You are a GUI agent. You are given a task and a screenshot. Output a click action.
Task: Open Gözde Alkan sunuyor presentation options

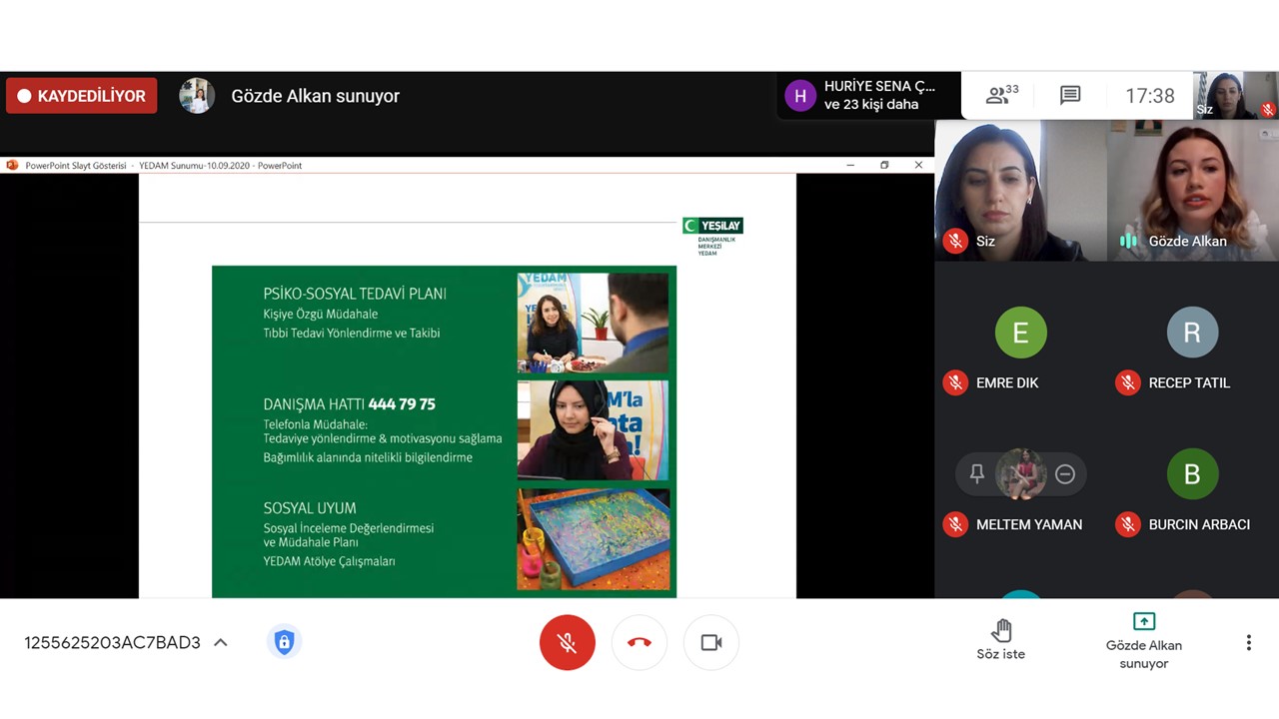1143,639
